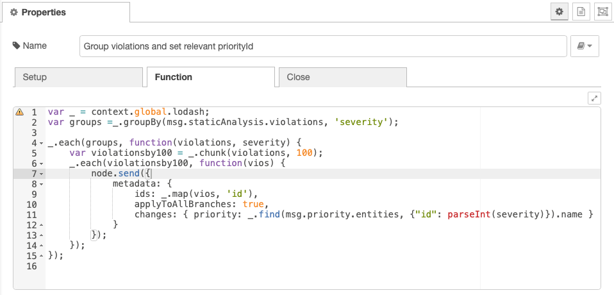Switch to the Close tab
This screenshot has height=295, width=614.
343,77
